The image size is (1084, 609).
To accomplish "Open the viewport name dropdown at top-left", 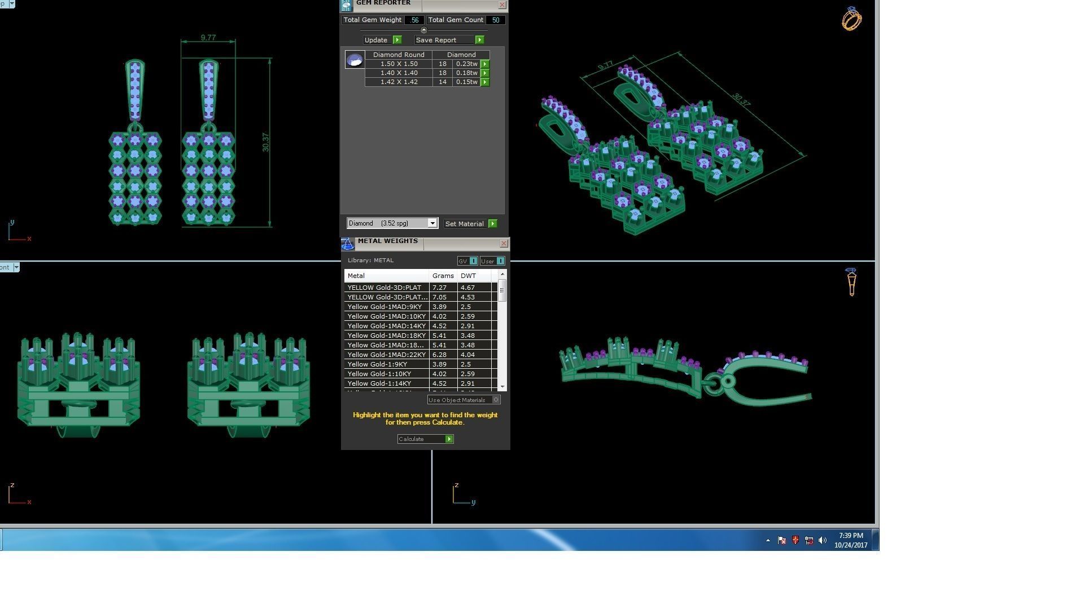I will click(x=11, y=4).
